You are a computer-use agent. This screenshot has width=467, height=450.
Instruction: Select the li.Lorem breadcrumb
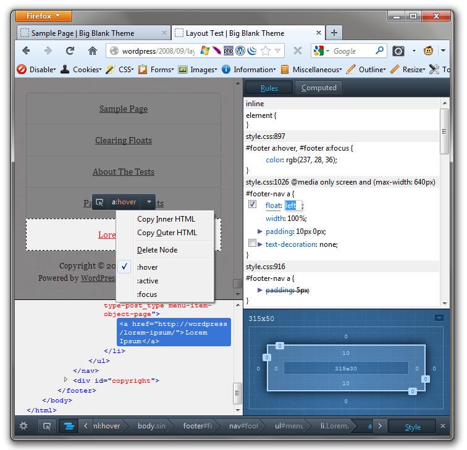coord(334,426)
